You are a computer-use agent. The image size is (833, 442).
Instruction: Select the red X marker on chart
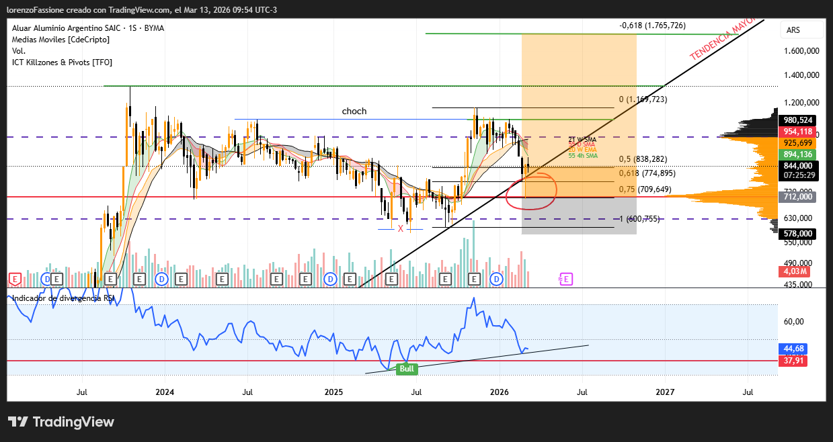[x=401, y=228]
